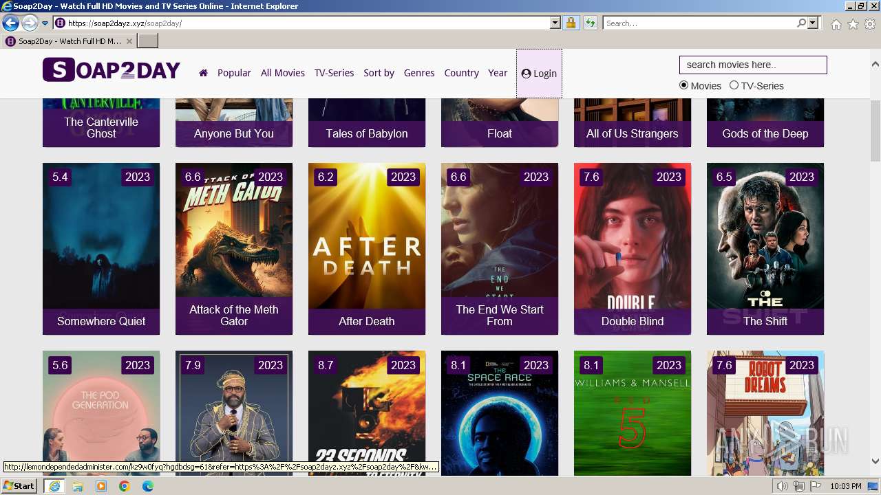The height and width of the screenshot is (495, 881).
Task: Open the Popular navigation item
Action: 234,73
